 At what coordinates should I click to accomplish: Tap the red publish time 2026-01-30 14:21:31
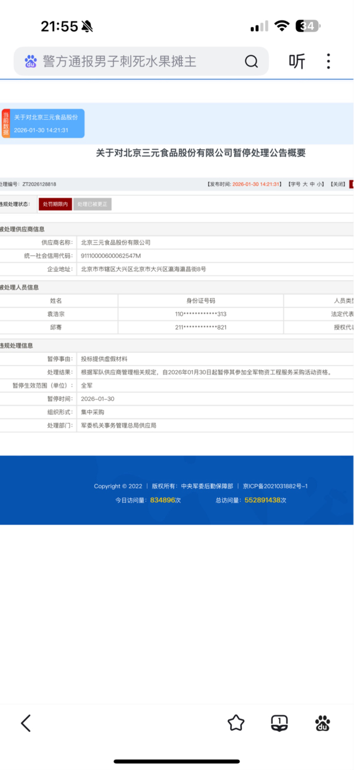[x=256, y=184]
